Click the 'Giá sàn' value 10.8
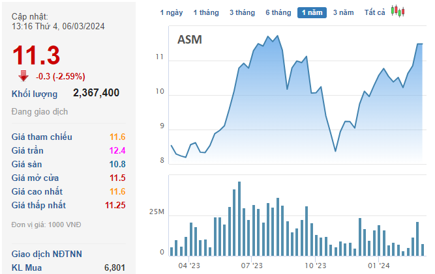 (x=117, y=164)
